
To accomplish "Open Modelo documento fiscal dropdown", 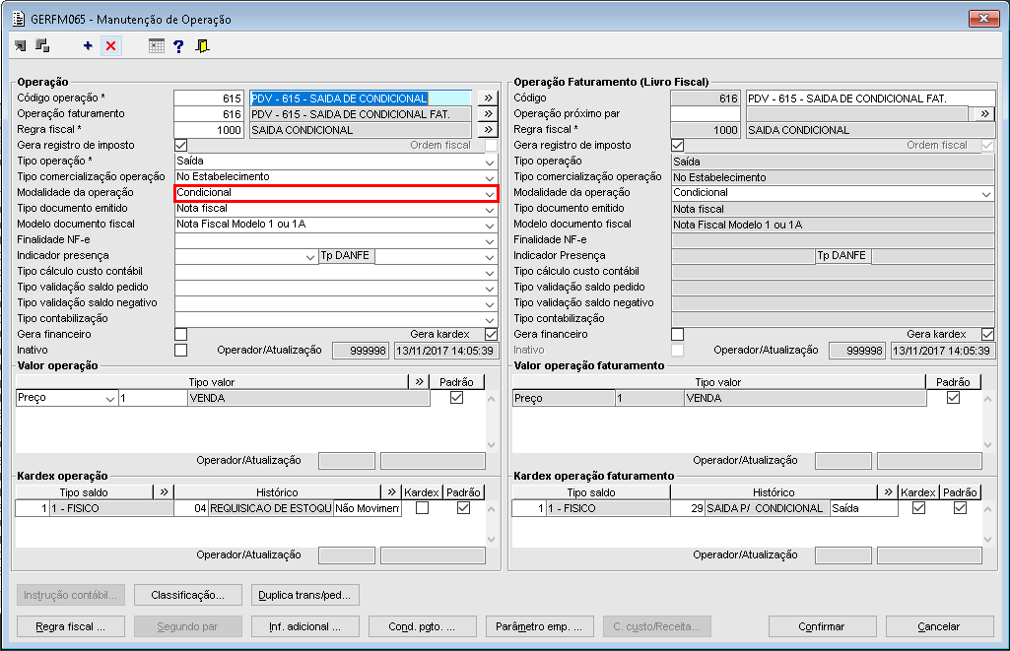I will tap(490, 225).
